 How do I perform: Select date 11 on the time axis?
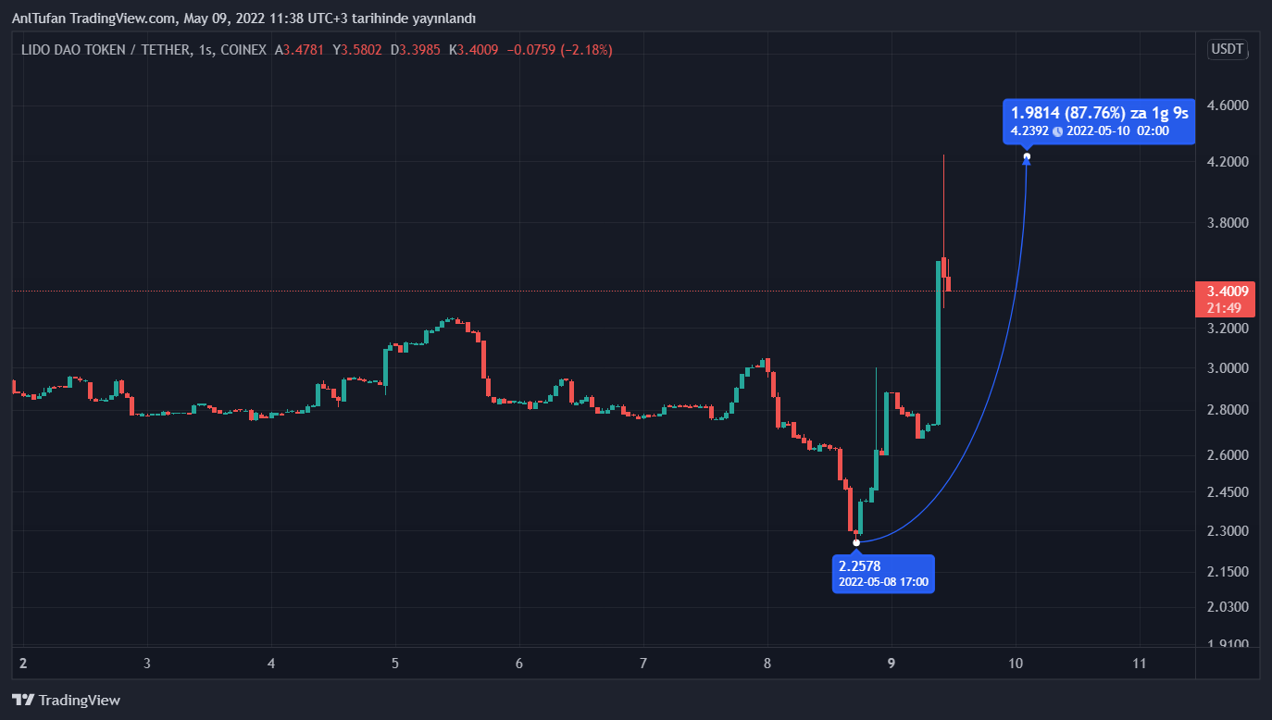coord(1140,664)
